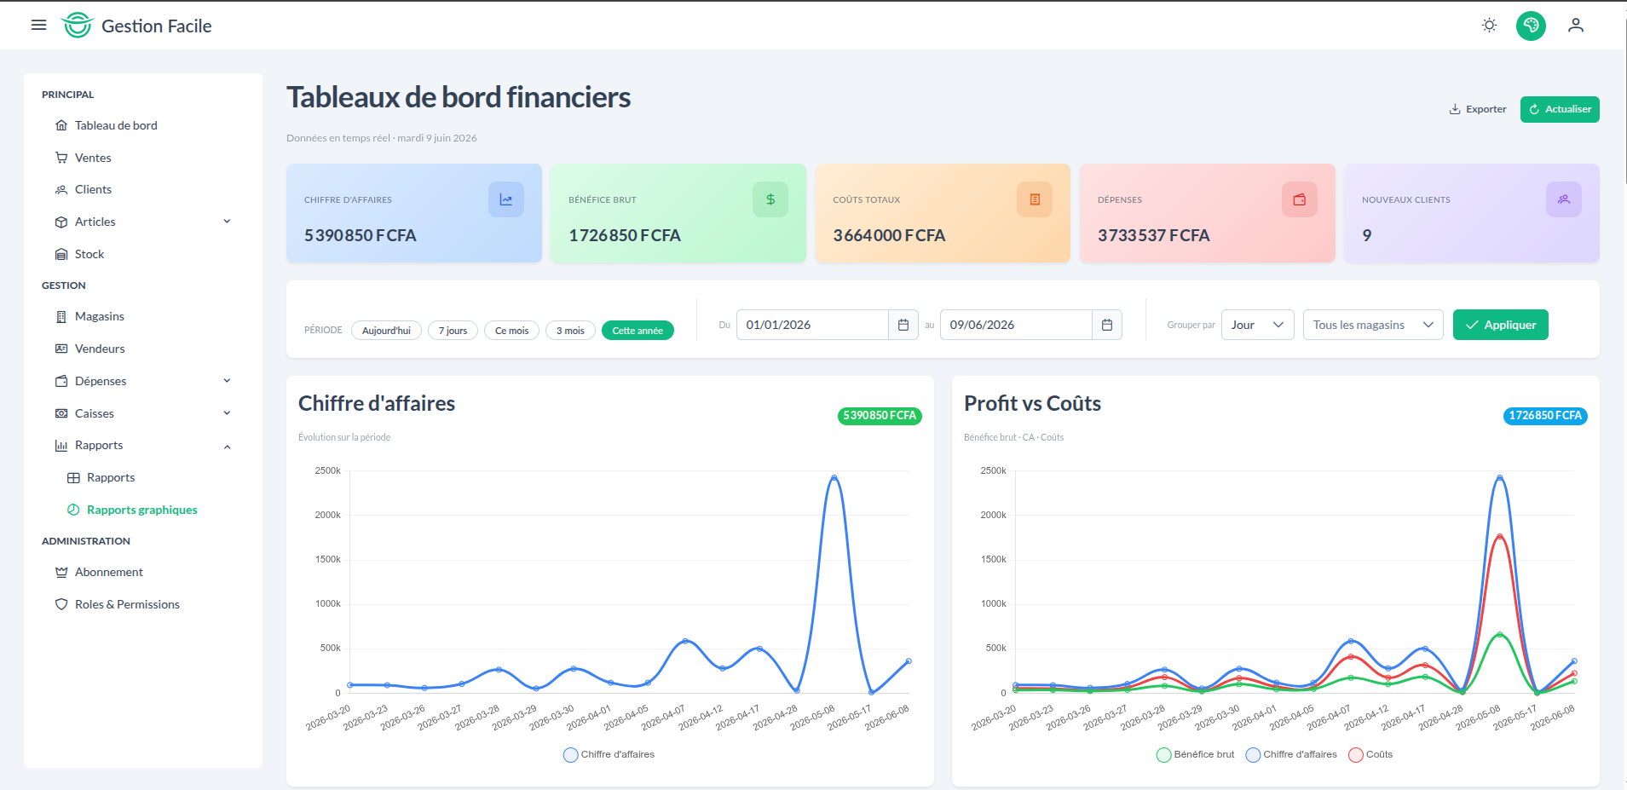Image resolution: width=1627 pixels, height=790 pixels.
Task: Click the start date field 01/01/2026
Action: (x=812, y=325)
